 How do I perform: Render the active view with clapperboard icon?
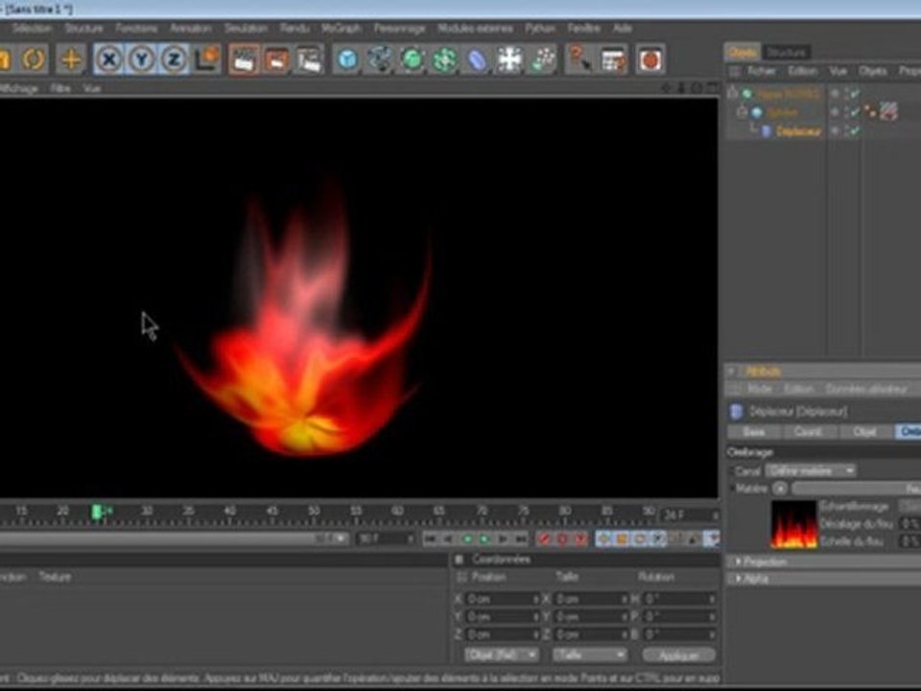[243, 60]
